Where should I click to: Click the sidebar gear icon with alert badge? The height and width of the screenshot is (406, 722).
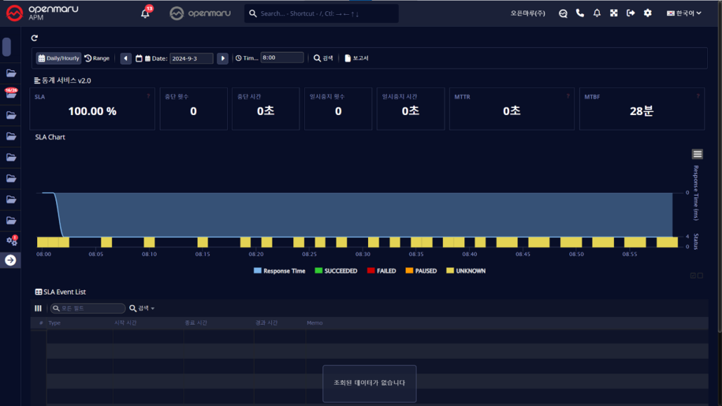[x=11, y=241]
